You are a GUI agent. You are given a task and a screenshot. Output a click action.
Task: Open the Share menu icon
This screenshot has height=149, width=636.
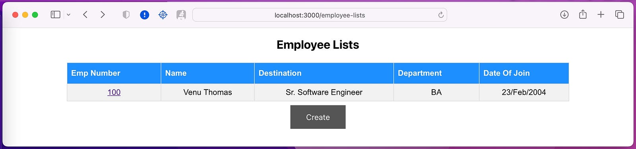pos(583,14)
